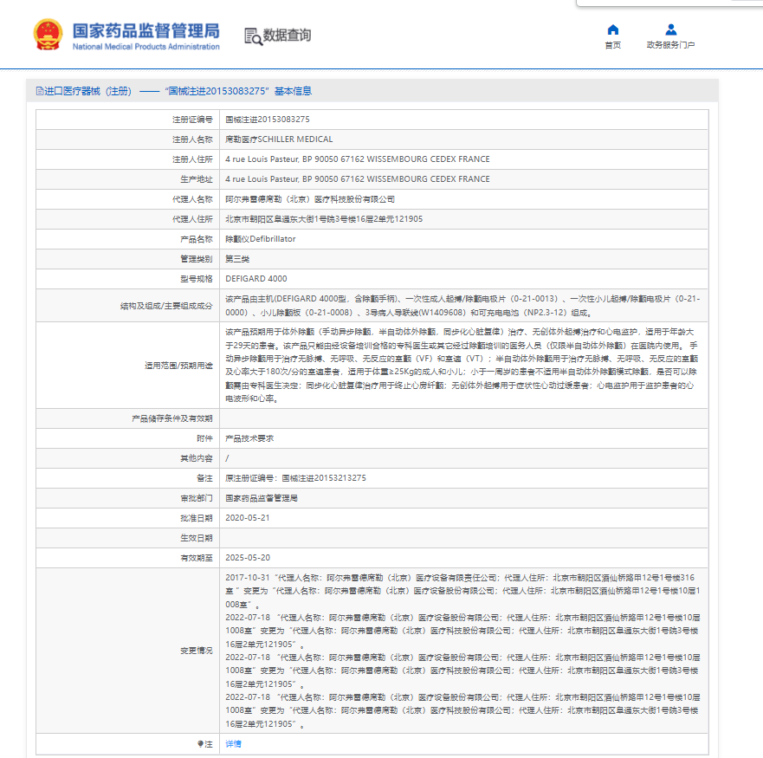Image resolution: width=763 pixels, height=758 pixels.
Task: Click the 生效日期 row label
Action: click(x=196, y=538)
